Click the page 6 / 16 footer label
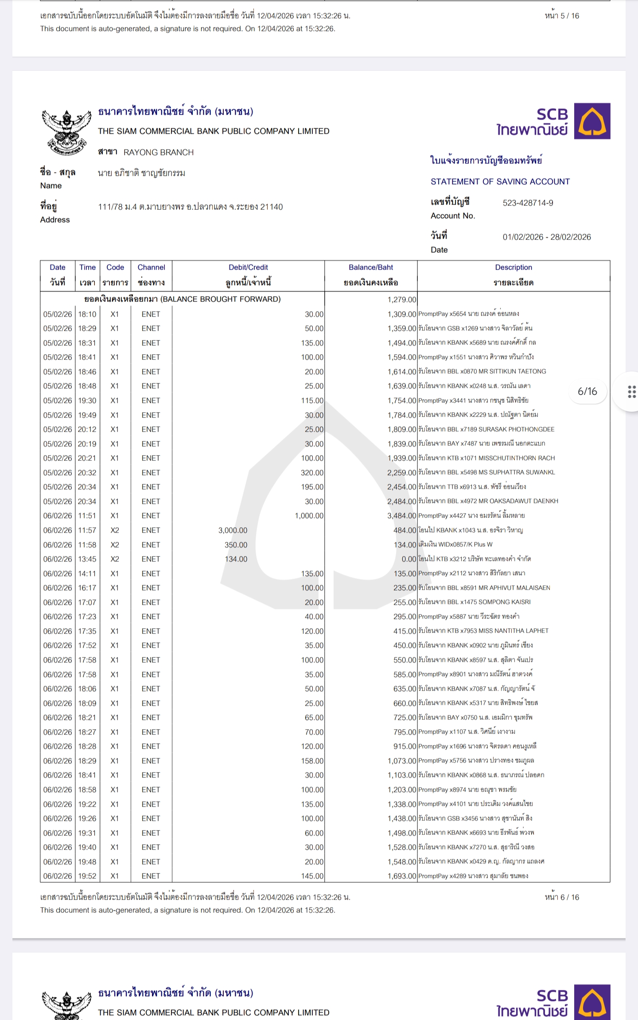The image size is (638, 1020). click(x=562, y=897)
